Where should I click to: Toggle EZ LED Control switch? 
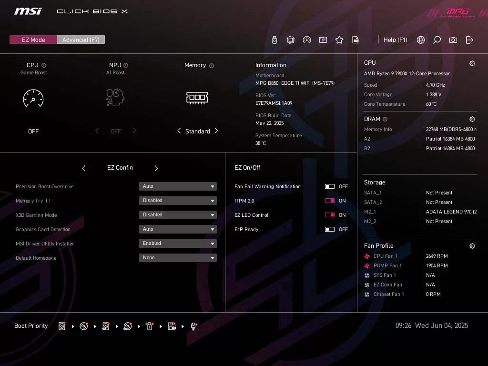point(330,215)
